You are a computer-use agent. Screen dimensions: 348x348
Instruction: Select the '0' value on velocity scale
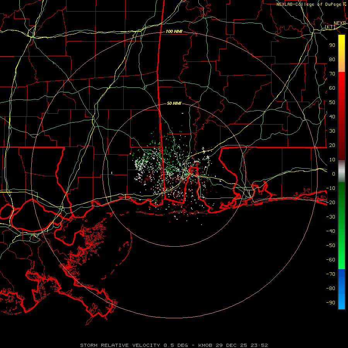coord(334,174)
